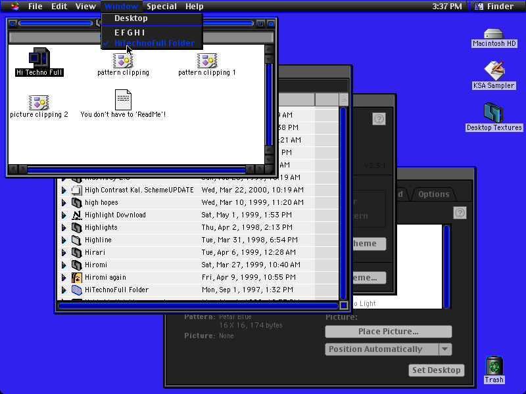Click the list window horizontal scrollbar
Image resolution: width=526 pixels, height=394 pixels.
[x=198, y=305]
